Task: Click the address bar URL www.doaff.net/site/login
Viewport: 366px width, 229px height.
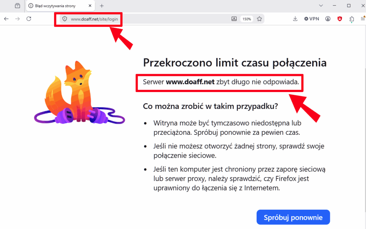Action: (x=94, y=19)
